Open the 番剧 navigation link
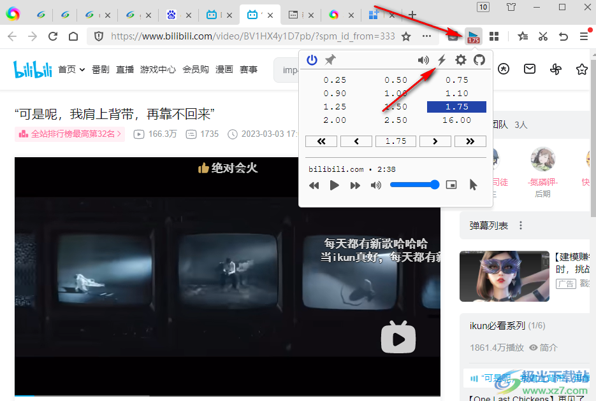Screen dimensions: 596x401 point(100,69)
